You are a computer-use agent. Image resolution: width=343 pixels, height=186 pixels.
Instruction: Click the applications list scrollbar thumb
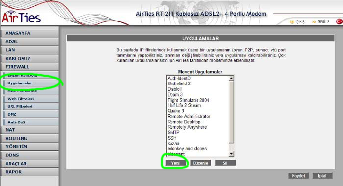(x=231, y=112)
